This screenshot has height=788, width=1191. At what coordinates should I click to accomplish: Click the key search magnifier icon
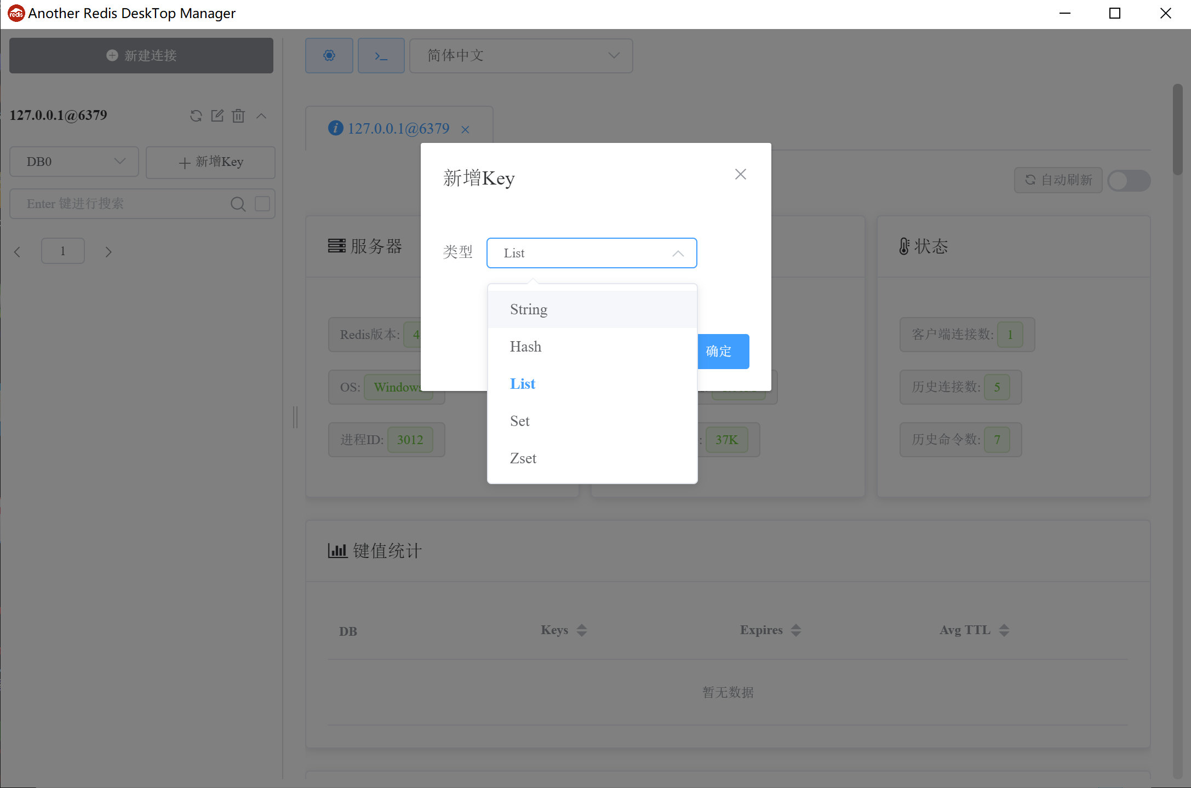click(x=238, y=204)
